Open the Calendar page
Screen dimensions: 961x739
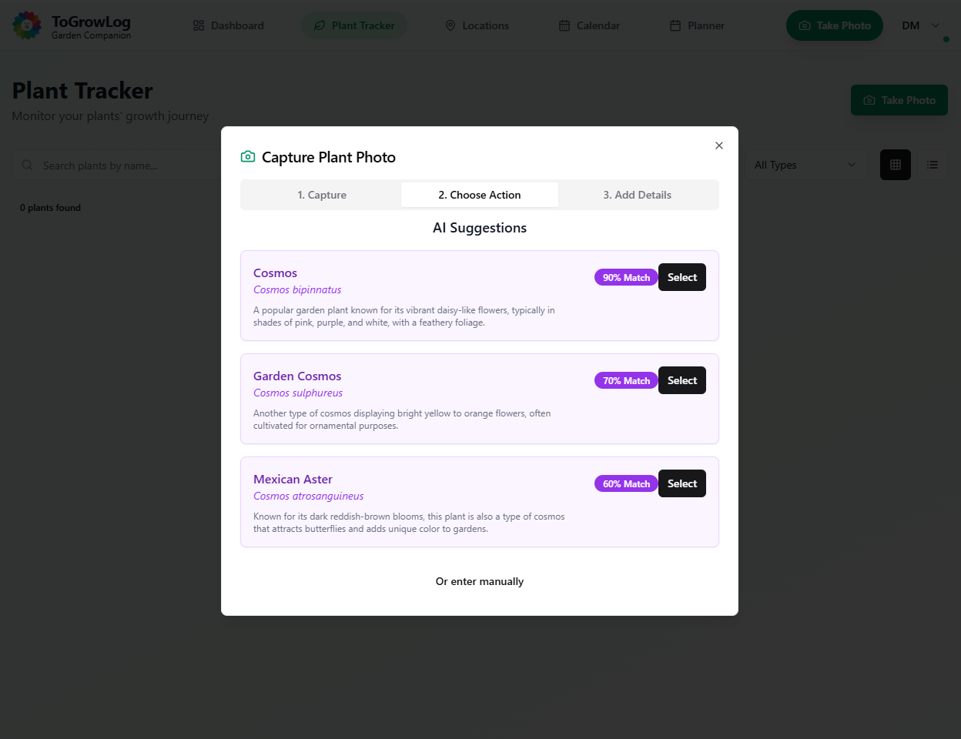(x=589, y=25)
